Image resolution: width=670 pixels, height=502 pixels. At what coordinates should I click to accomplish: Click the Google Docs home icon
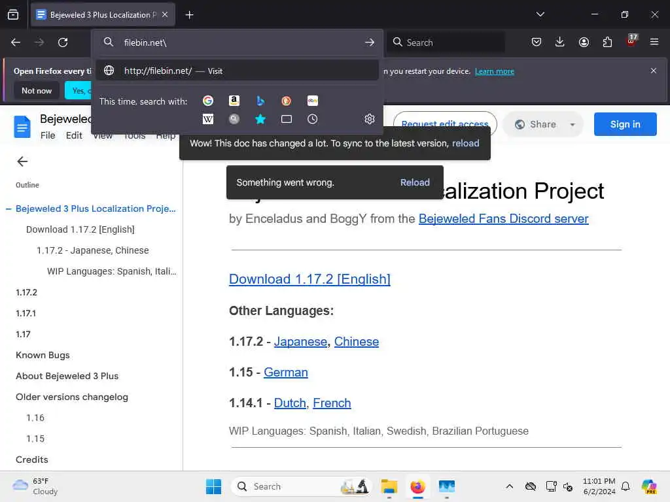[x=22, y=127]
